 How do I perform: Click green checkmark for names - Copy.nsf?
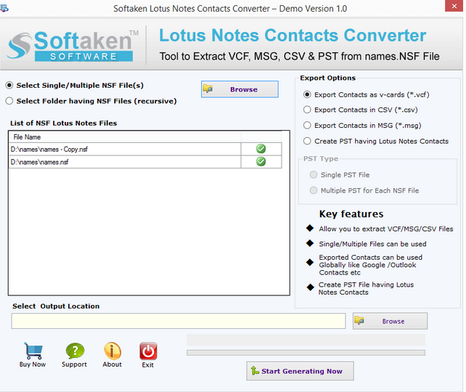point(261,149)
